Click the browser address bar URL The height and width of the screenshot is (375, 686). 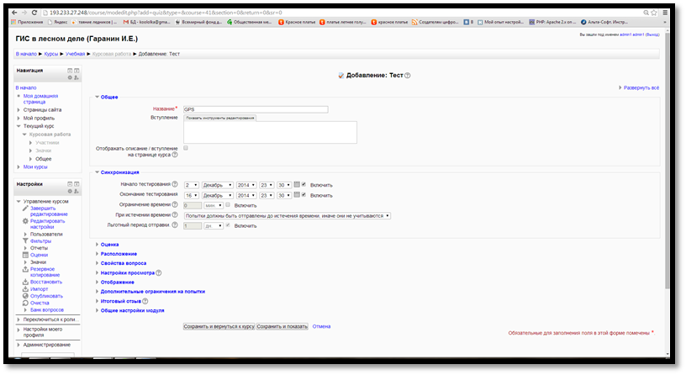[x=166, y=13]
